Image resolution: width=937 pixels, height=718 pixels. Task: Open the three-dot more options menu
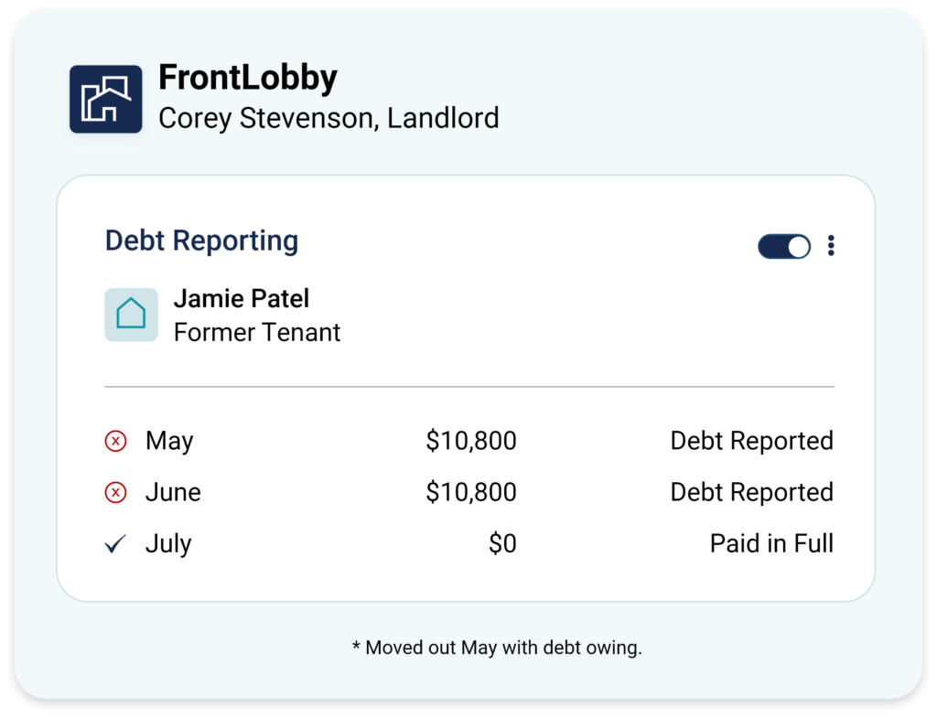(x=831, y=245)
